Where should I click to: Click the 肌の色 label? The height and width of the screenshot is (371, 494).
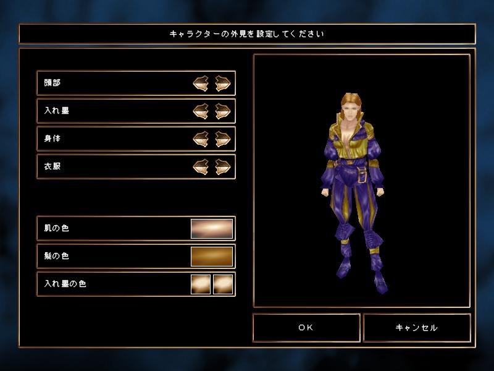pos(56,228)
